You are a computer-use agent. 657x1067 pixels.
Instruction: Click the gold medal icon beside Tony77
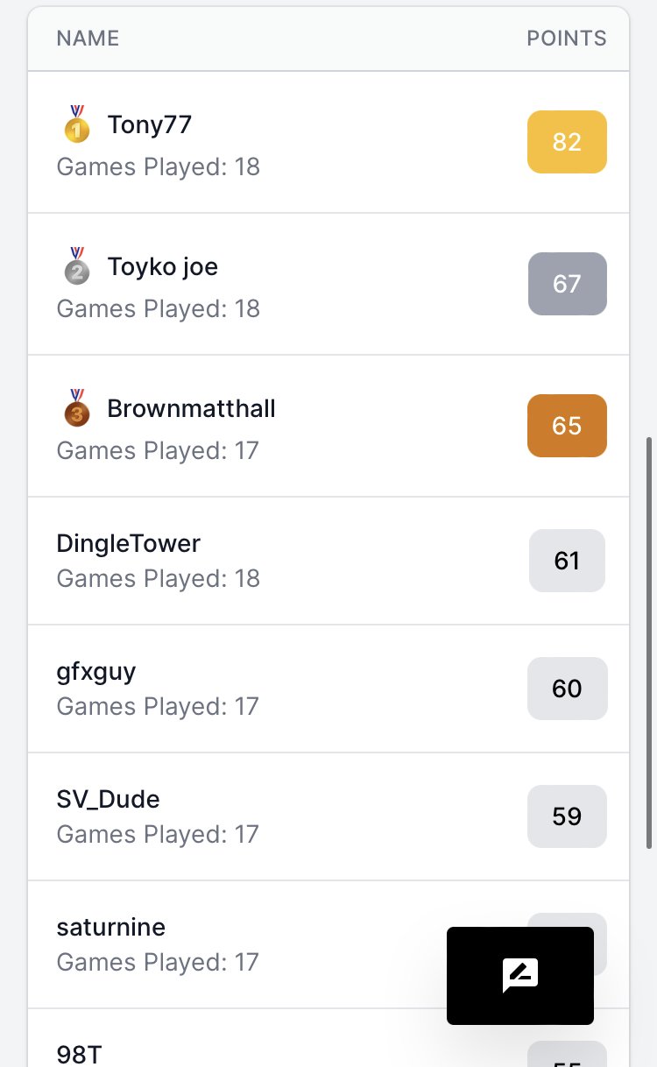tap(77, 124)
